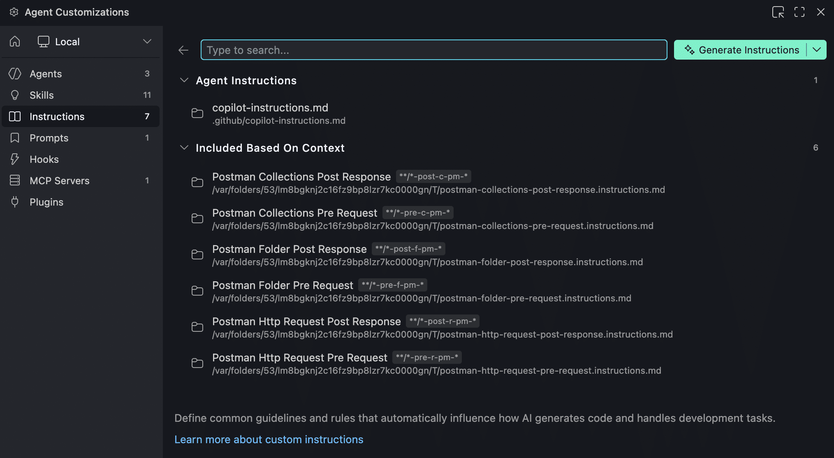The width and height of the screenshot is (834, 458).
Task: Click the home icon in sidebar
Action: pos(15,42)
